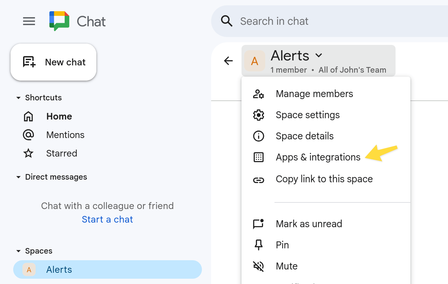Select the Home shortcut icon
Image resolution: width=448 pixels, height=284 pixels.
click(28, 116)
